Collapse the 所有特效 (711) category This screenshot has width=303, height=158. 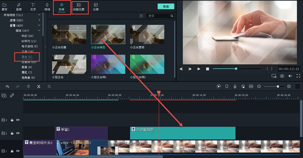(x=39, y=15)
